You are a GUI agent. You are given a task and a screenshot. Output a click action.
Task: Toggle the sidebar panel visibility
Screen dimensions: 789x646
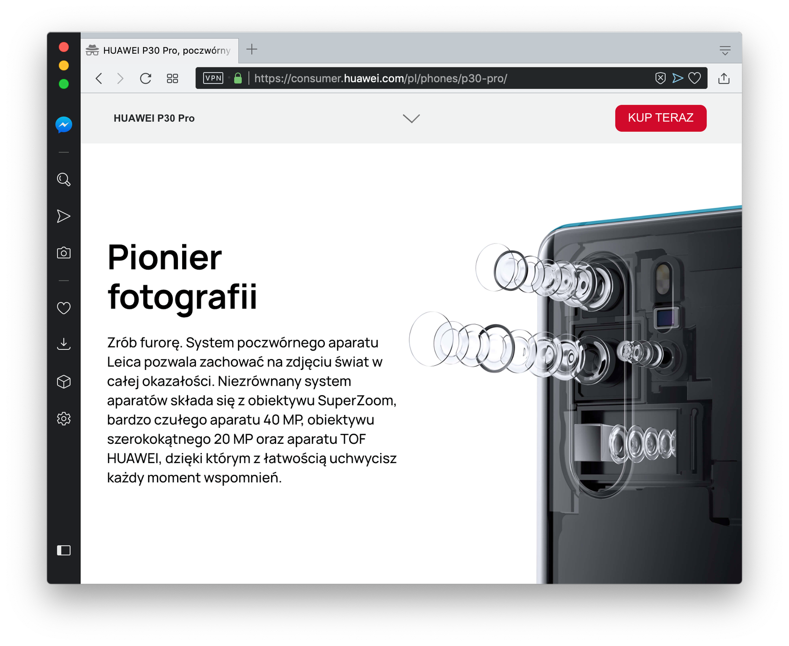click(64, 550)
